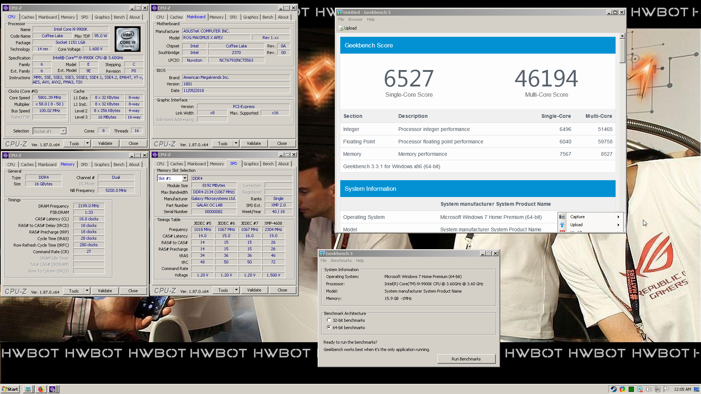Image resolution: width=701 pixels, height=394 pixels.
Task: Click the taskbar clock showing 12:05 AM
Action: tap(682, 389)
